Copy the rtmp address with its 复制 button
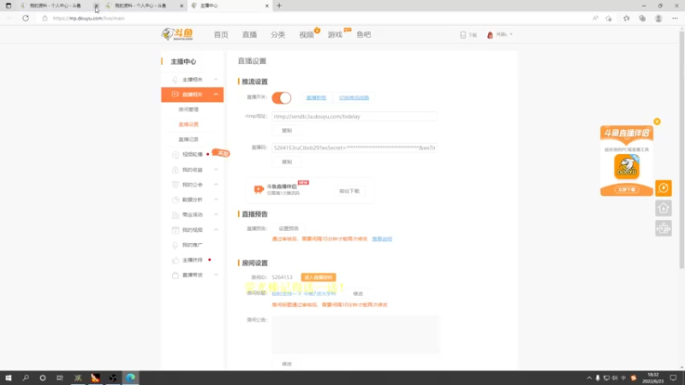The image size is (685, 385). [287, 131]
